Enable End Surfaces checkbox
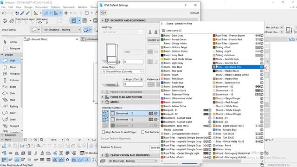Screen dimensions: 297x167 (142, 132)
